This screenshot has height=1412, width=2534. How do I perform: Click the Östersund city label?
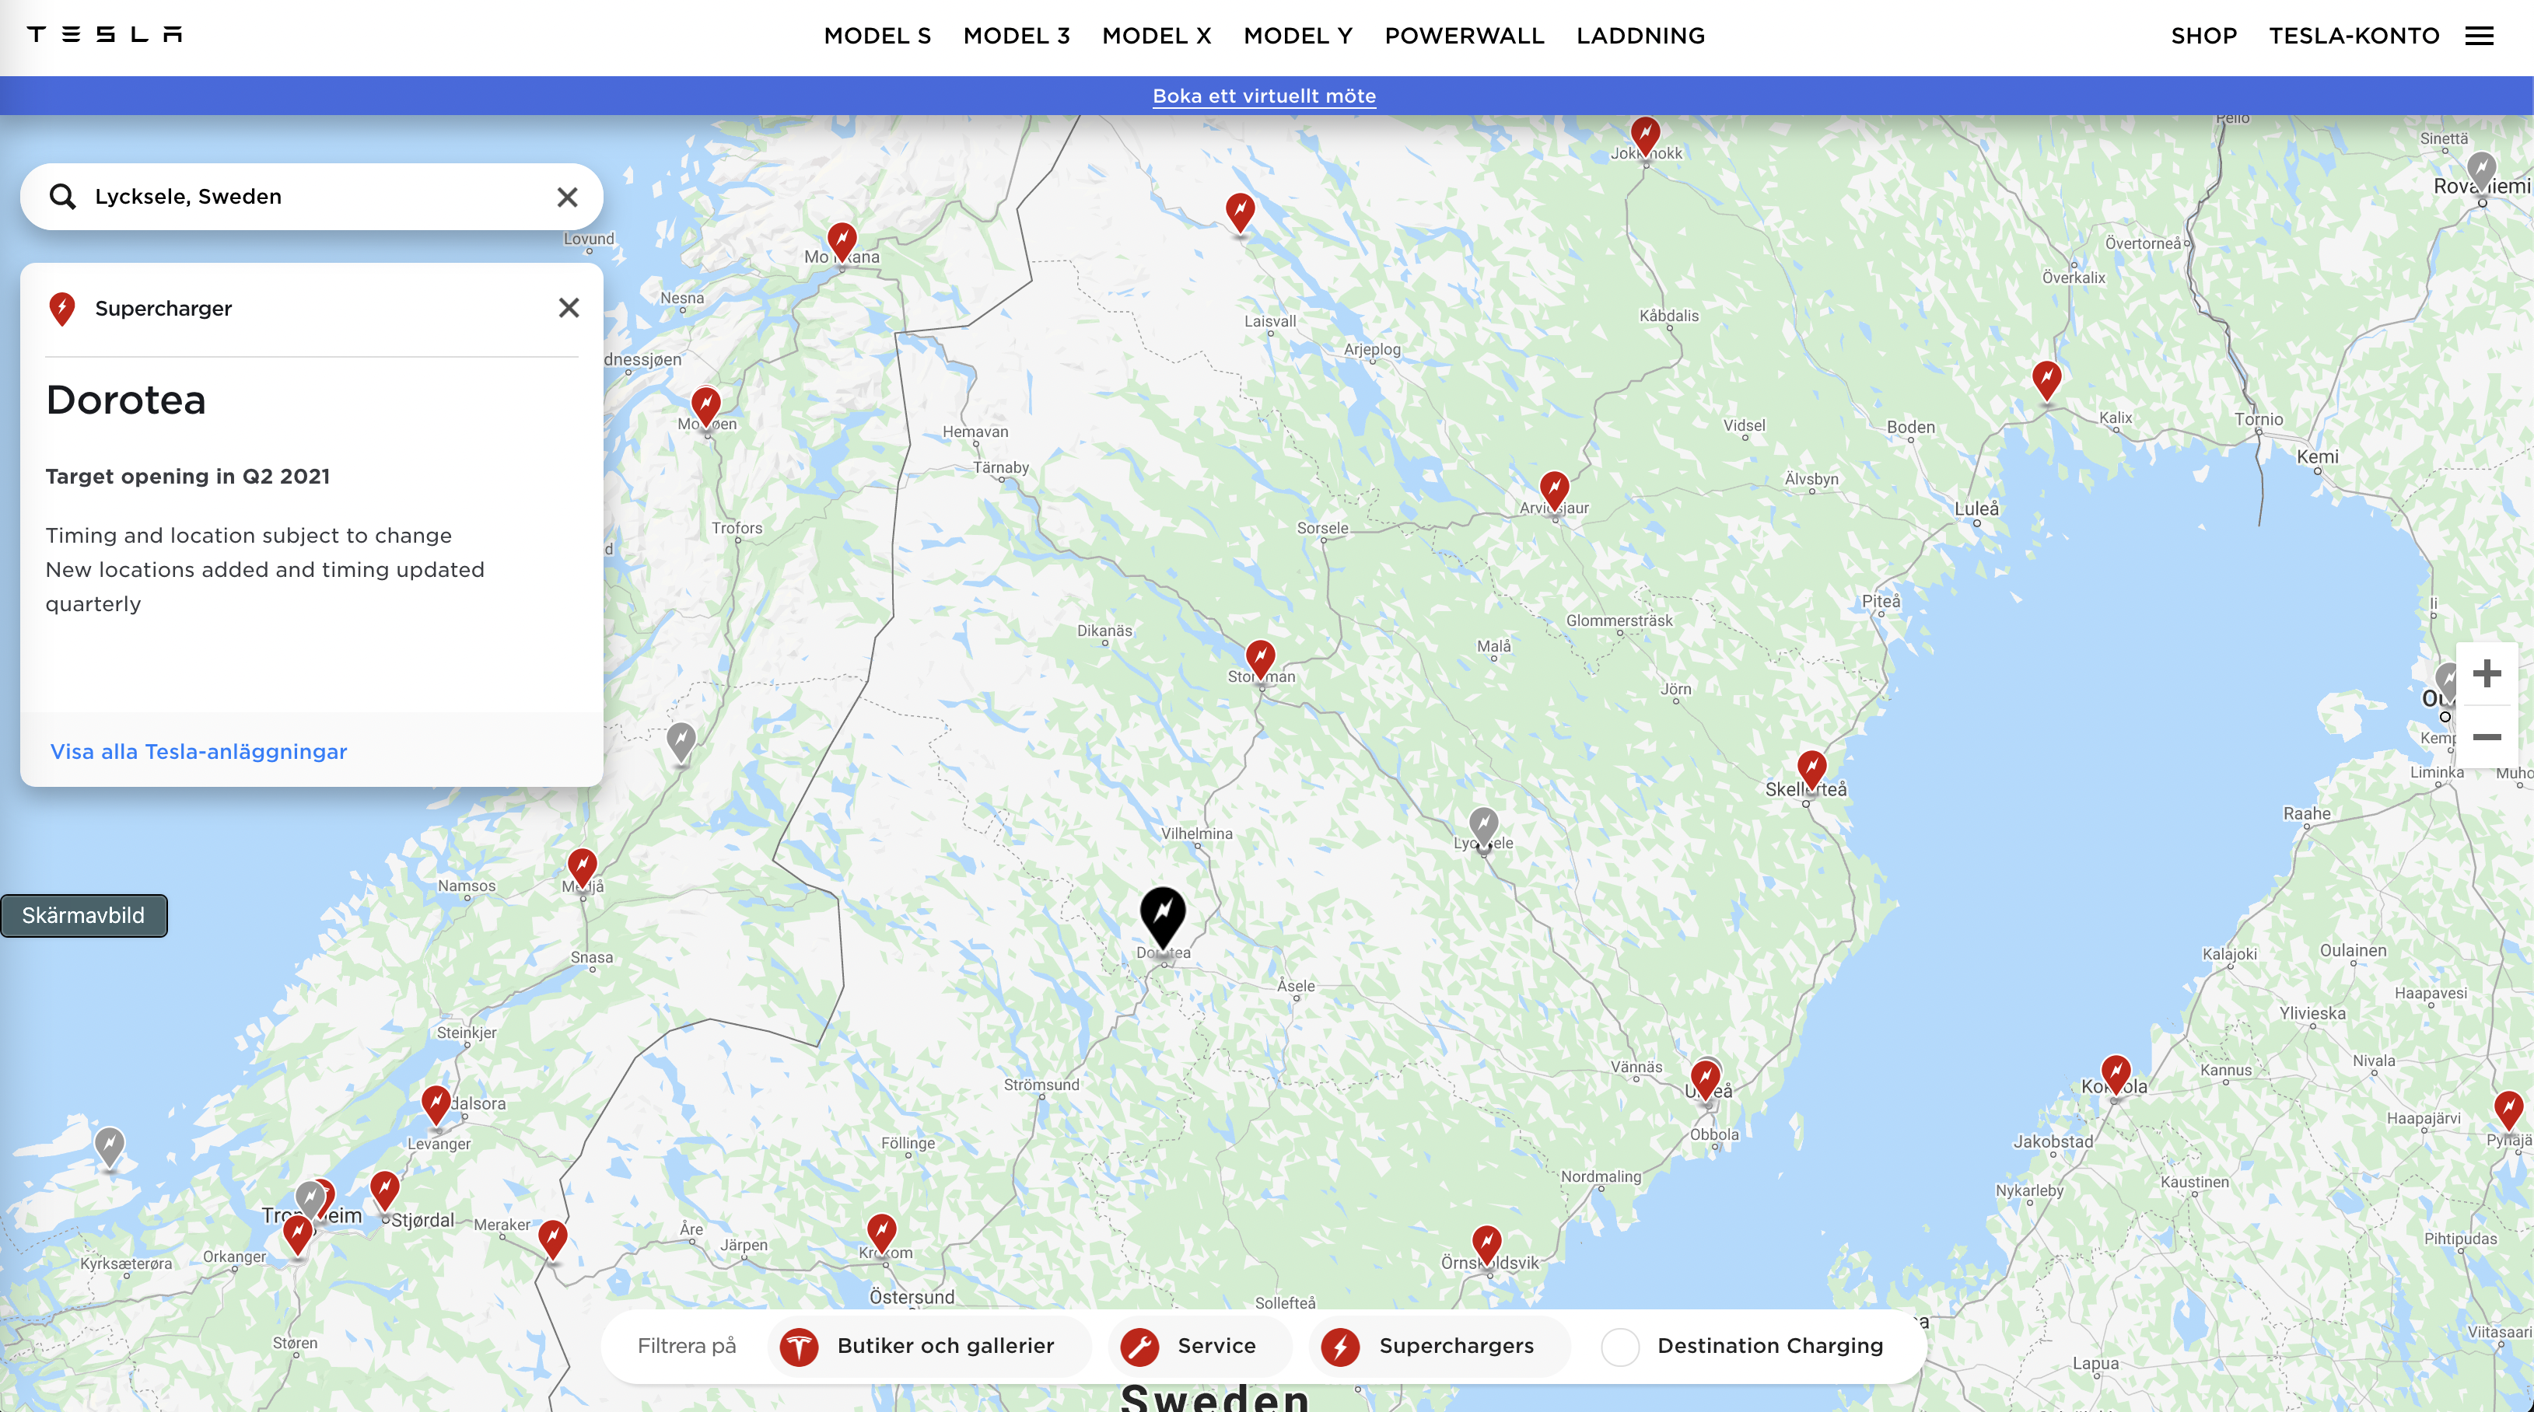tap(911, 1297)
